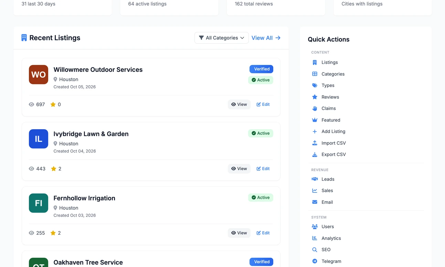Viewport: 445px width, 267px height.
Task: Open Email envelope icon
Action: coord(315,202)
